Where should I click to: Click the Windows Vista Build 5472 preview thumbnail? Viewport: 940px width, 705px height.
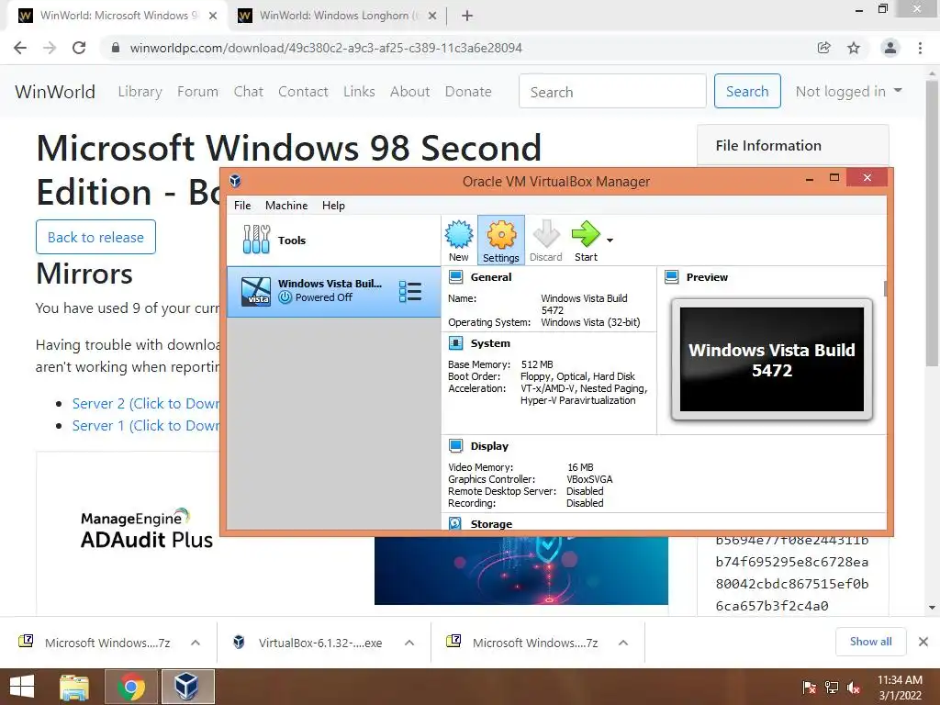tap(771, 359)
